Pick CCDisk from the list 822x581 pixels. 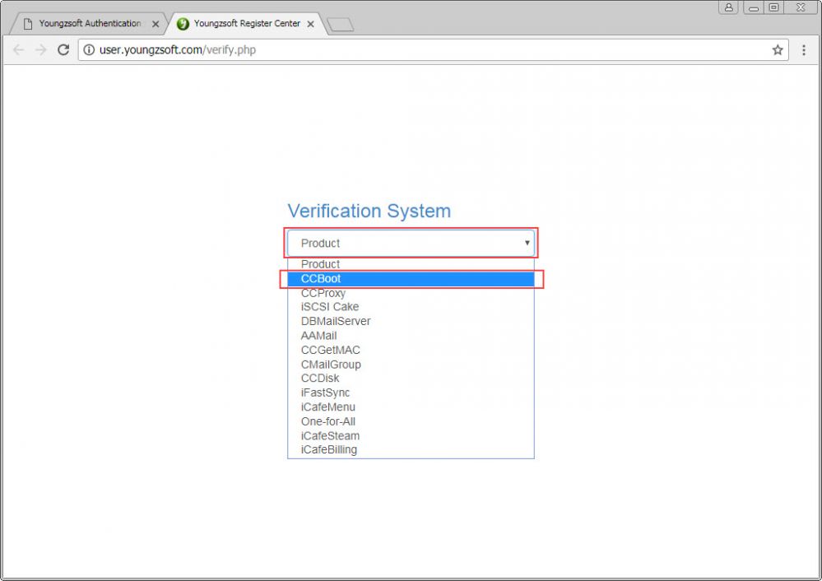point(411,378)
